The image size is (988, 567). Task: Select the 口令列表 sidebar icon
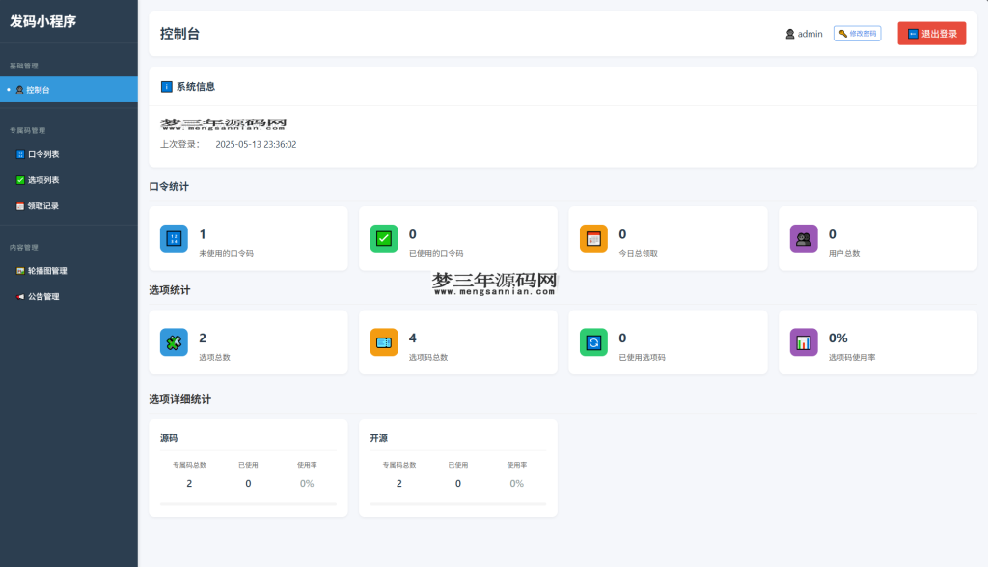(20, 154)
